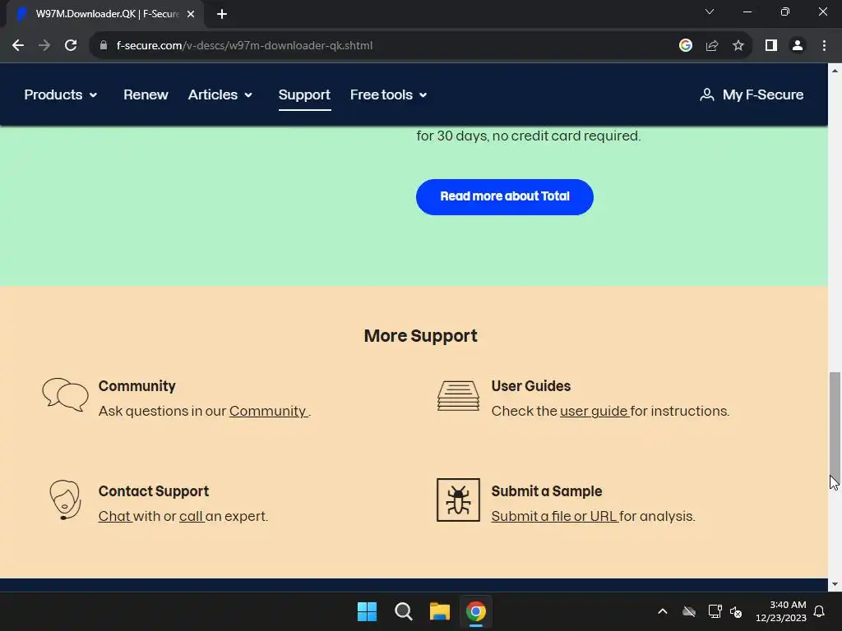Click the Chrome icon in the taskbar
Viewport: 842px width, 631px height.
pyautogui.click(x=476, y=611)
